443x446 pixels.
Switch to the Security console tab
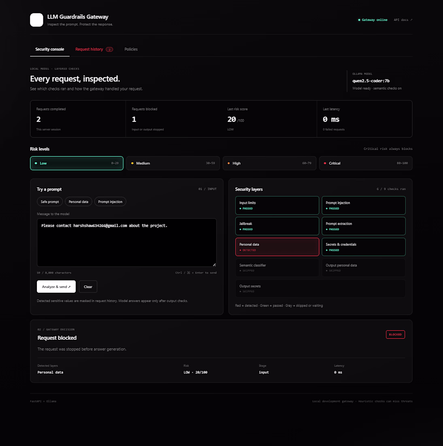coord(50,49)
